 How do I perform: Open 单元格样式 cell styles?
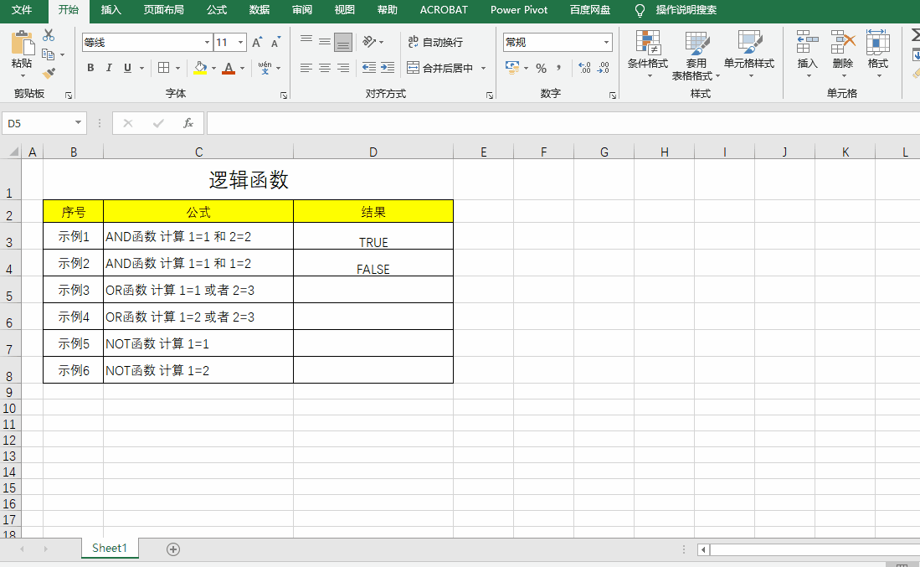click(749, 54)
